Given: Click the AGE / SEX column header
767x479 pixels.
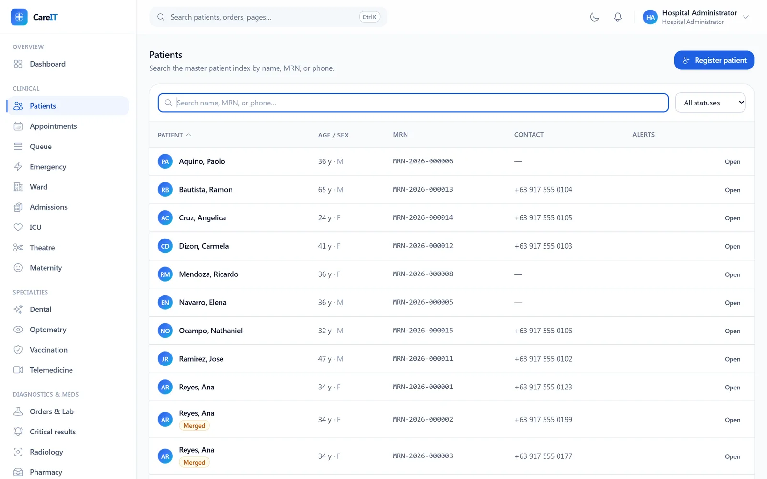Looking at the screenshot, I should pos(333,135).
